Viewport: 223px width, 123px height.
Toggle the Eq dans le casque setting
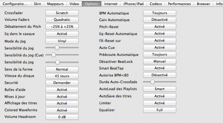[x=62, y=34]
